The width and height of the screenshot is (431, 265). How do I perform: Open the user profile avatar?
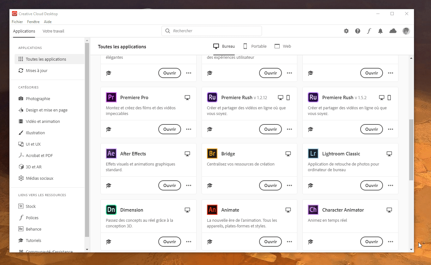pyautogui.click(x=406, y=31)
